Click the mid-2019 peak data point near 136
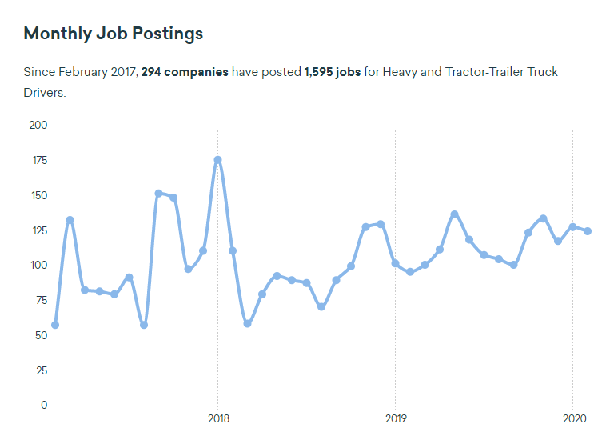This screenshot has height=448, width=610. click(454, 214)
